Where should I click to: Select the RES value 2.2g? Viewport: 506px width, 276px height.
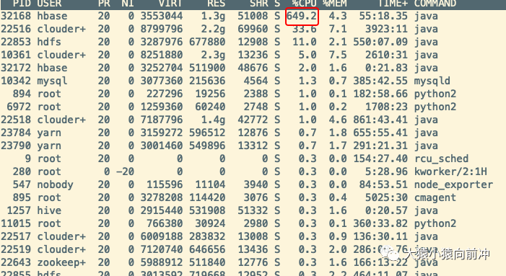tap(214, 30)
